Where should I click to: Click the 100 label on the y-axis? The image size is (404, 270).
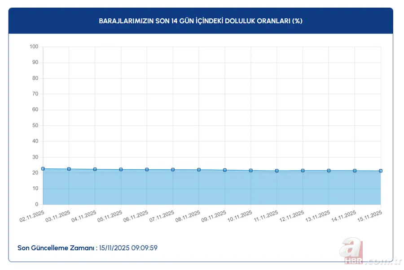point(34,47)
